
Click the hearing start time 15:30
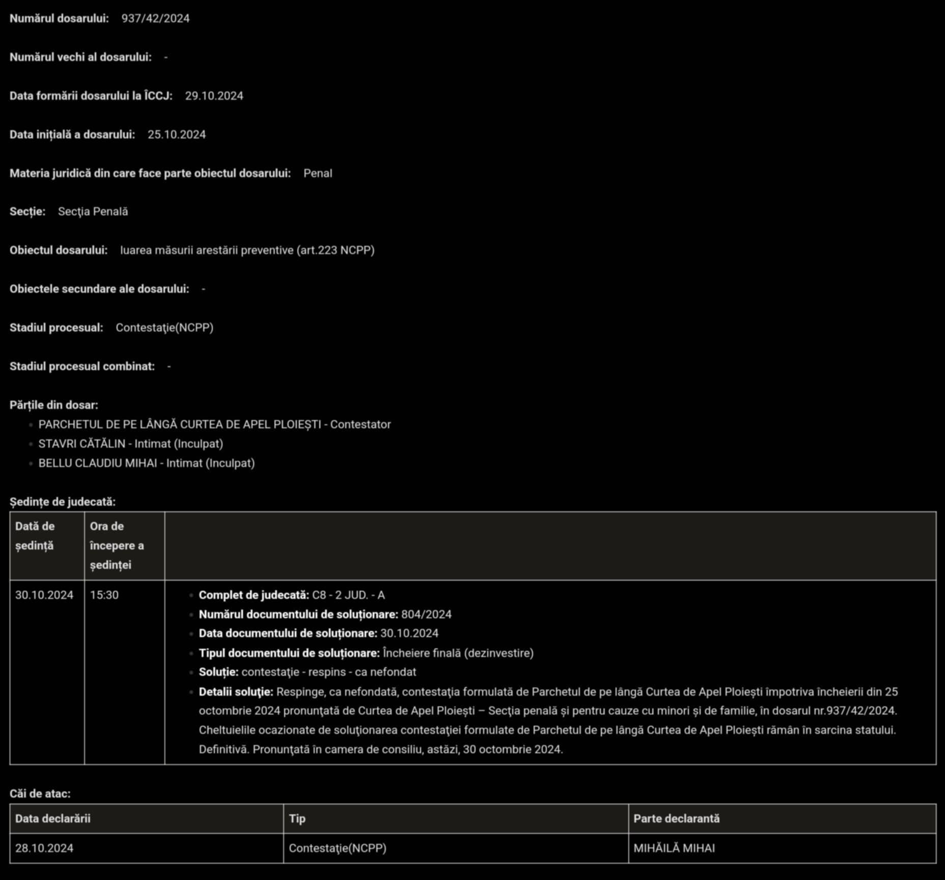pos(104,595)
